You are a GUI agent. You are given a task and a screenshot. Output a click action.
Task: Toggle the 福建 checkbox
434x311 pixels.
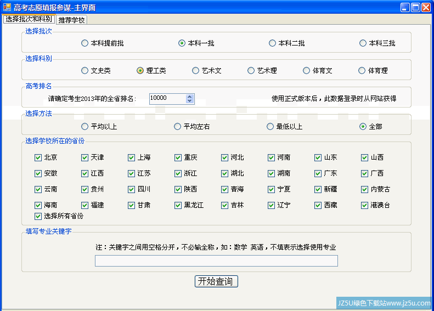(84, 205)
